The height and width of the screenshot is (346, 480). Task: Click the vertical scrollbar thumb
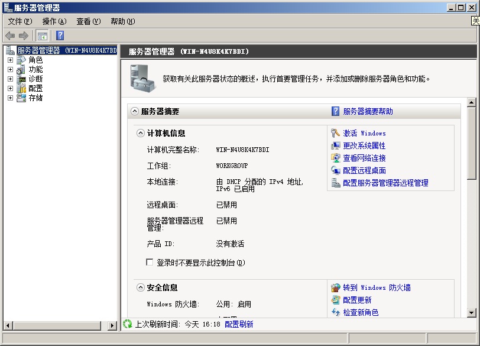(472, 143)
